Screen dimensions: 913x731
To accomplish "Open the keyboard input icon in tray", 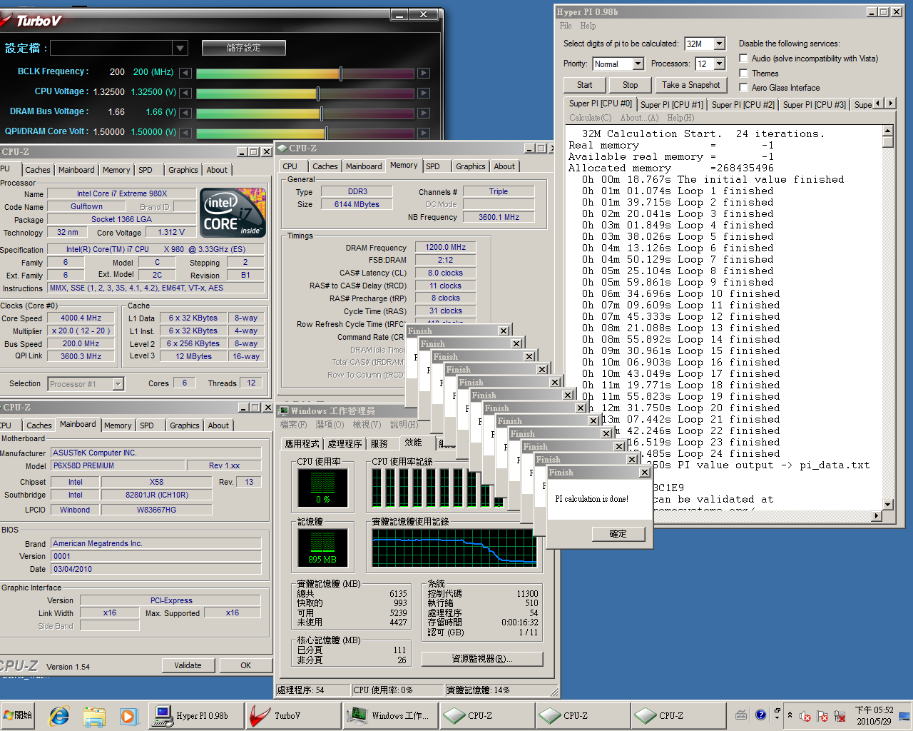I will (x=741, y=715).
